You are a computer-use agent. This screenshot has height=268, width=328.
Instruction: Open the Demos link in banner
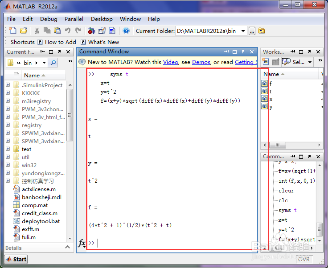click(201, 62)
